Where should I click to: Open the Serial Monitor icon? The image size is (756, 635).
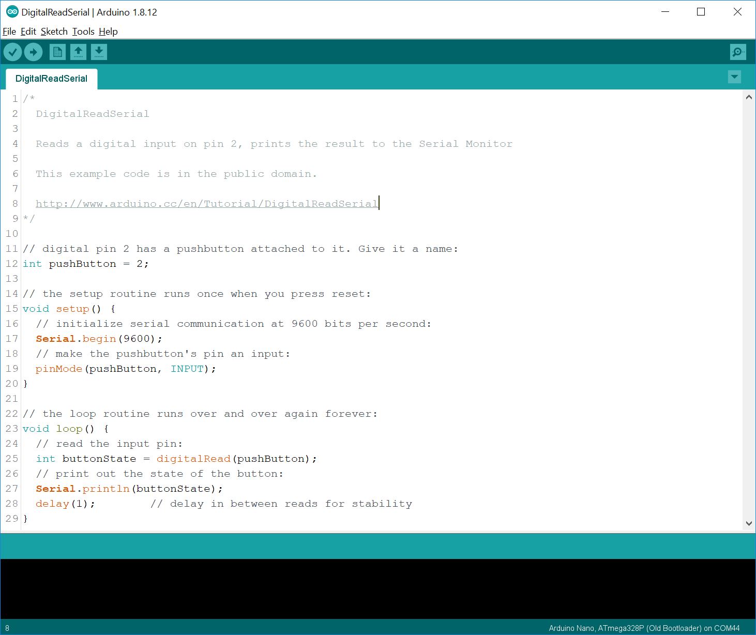pos(738,52)
